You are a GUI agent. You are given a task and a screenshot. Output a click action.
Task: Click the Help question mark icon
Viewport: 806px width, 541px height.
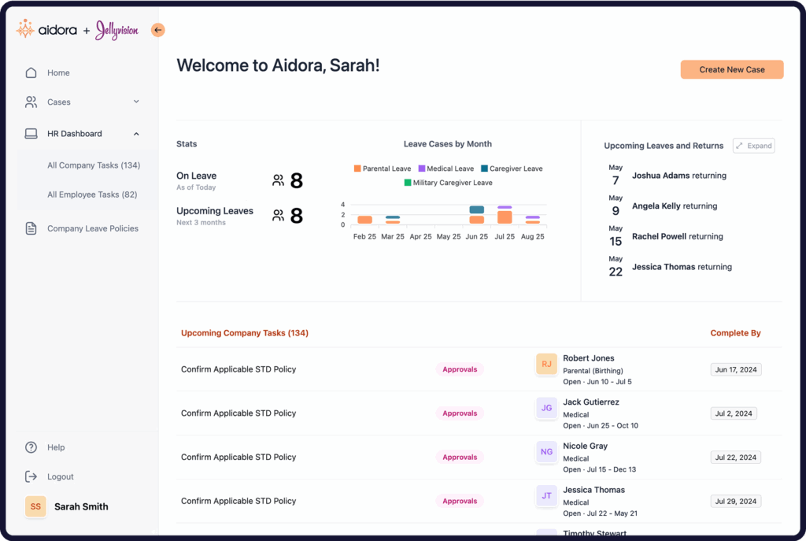(x=31, y=447)
